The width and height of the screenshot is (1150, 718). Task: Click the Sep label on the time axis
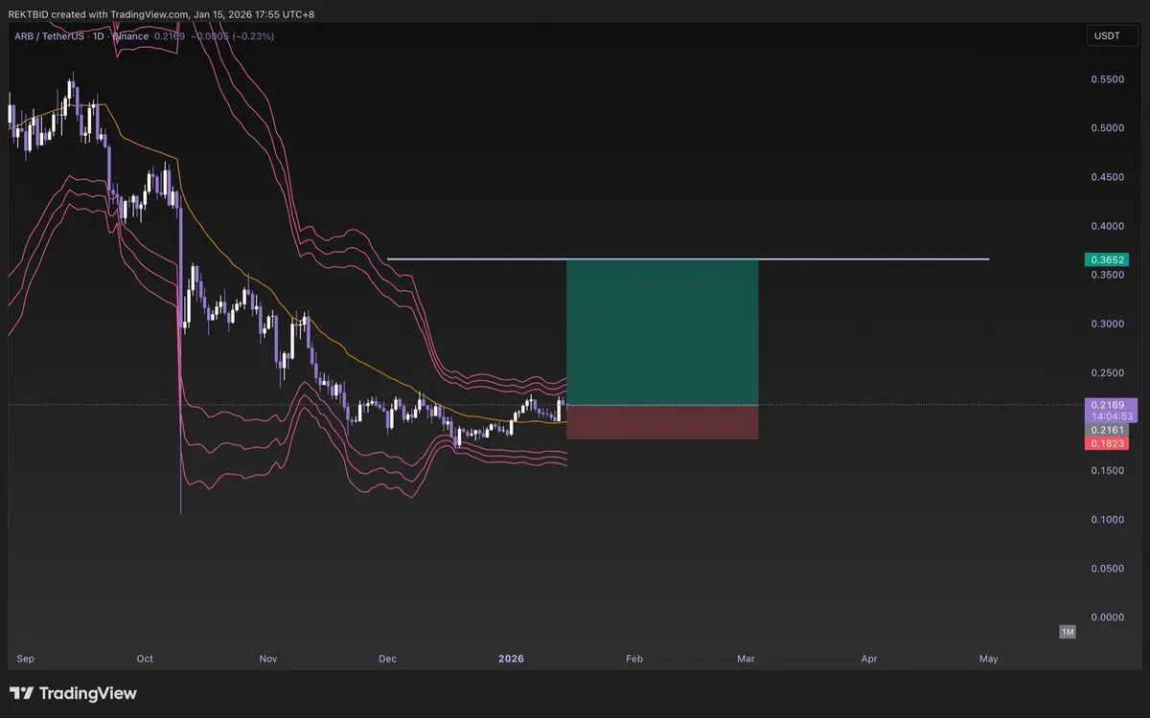coord(26,659)
